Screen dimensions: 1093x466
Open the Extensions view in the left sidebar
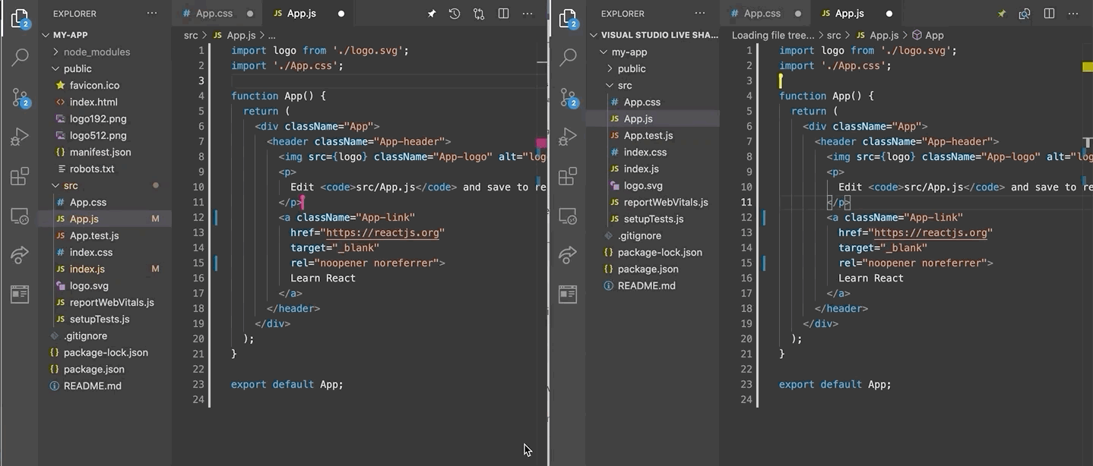20,176
